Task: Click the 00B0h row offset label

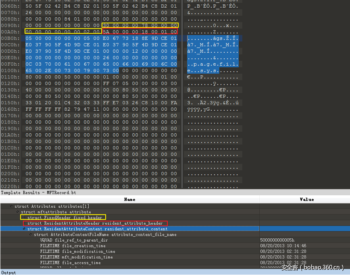Action: pos(10,38)
